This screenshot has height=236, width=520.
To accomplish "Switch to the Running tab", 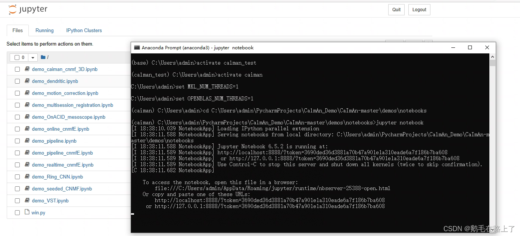I will (44, 30).
